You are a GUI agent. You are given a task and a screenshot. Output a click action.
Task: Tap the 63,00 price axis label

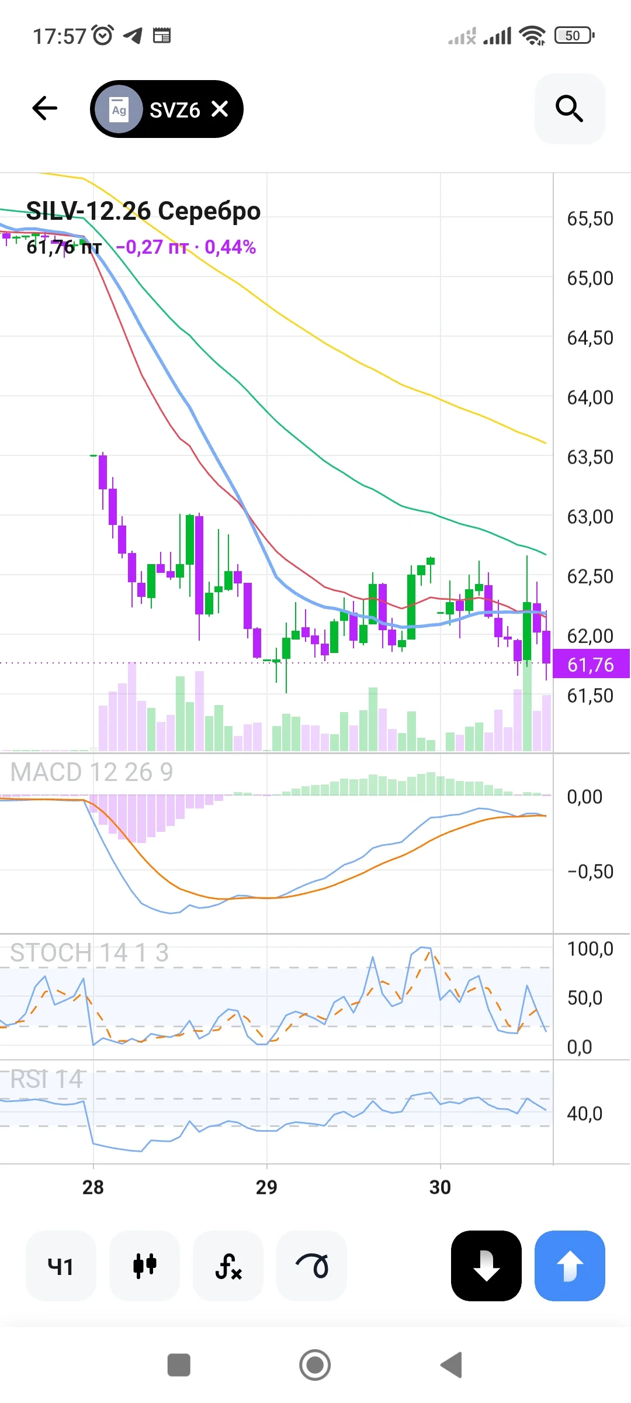pos(590,517)
